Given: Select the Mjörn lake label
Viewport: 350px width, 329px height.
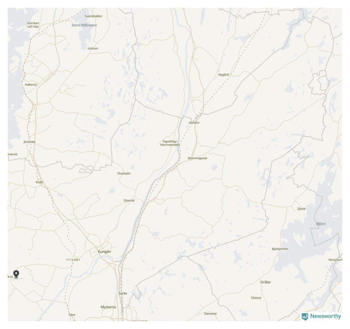Looking at the screenshot, I should (x=321, y=224).
